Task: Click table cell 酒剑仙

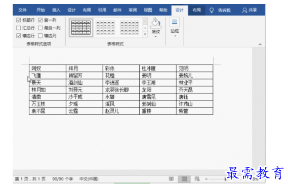Action: click(85, 83)
